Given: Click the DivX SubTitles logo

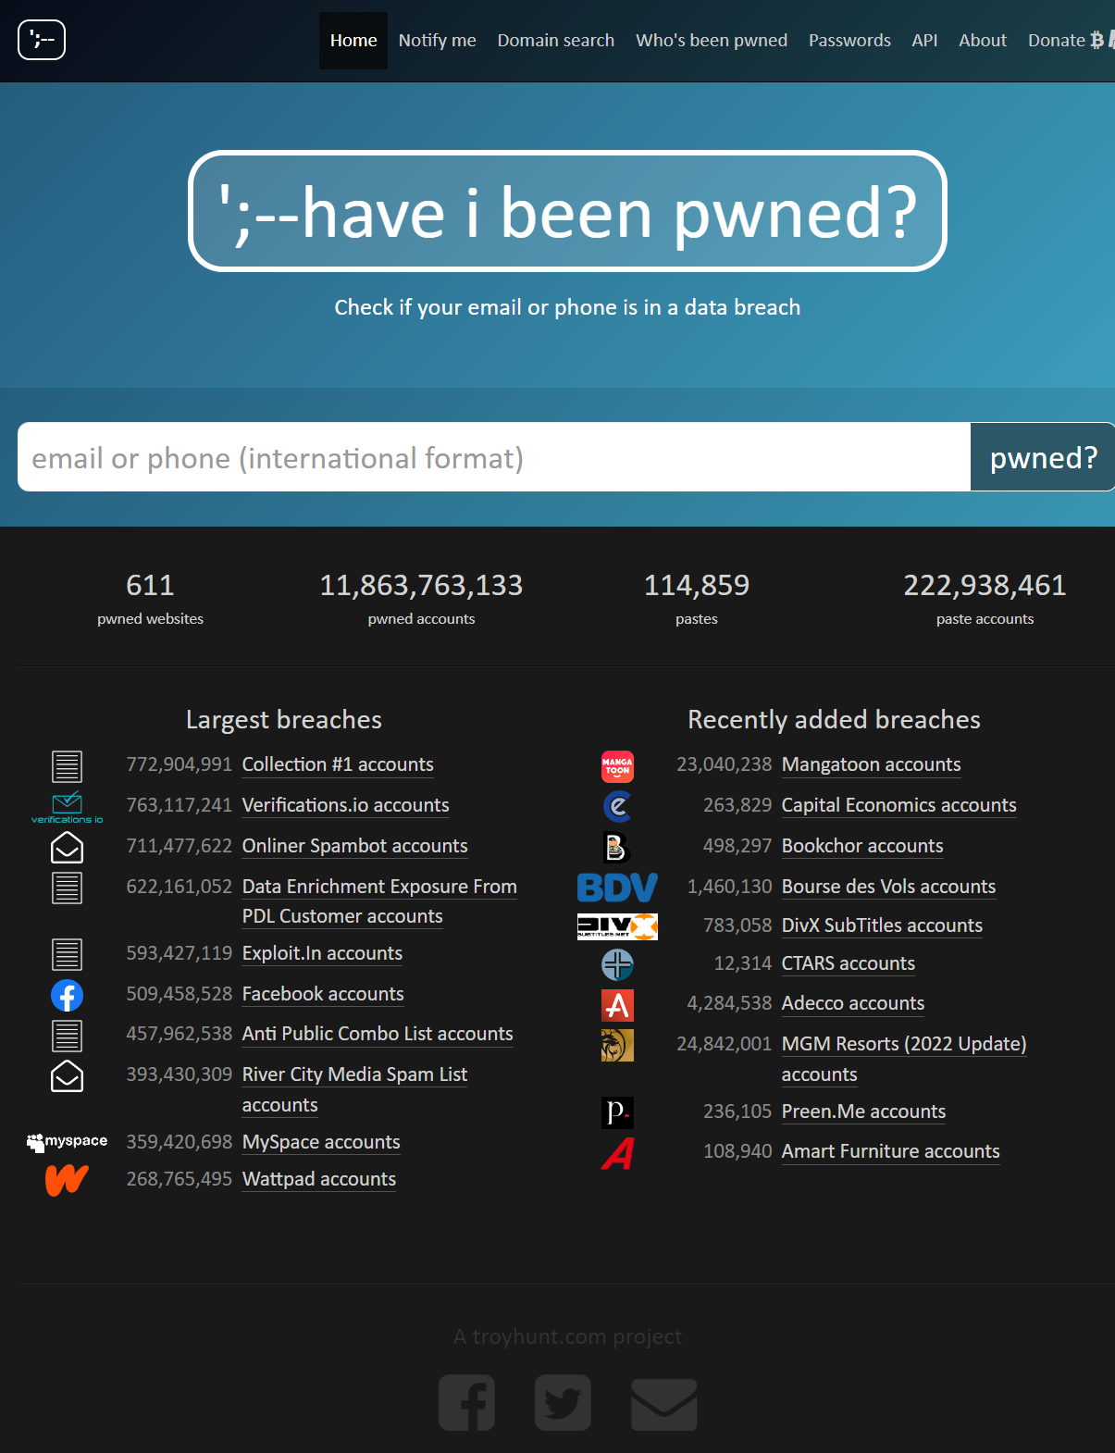Looking at the screenshot, I should pyautogui.click(x=617, y=926).
